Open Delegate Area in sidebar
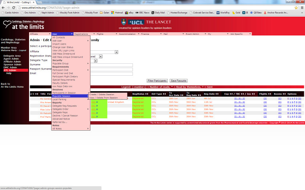Viewport: 305px width, 190px height. coord(12,56)
